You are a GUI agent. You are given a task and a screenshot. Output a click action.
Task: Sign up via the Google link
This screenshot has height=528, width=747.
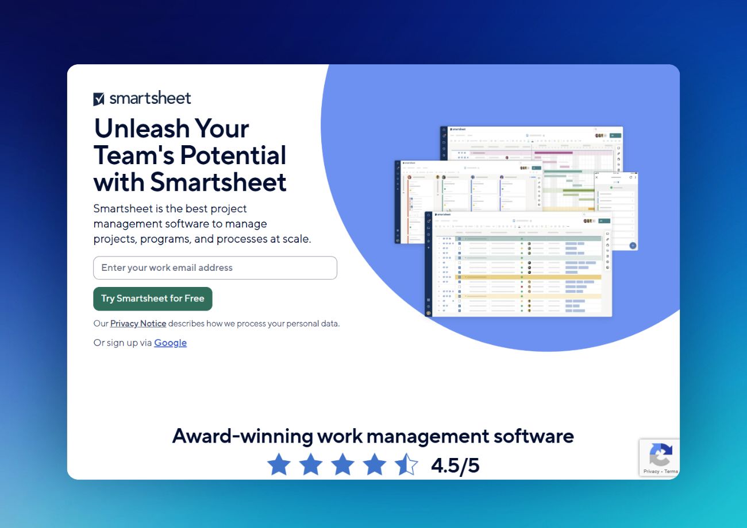coord(170,343)
